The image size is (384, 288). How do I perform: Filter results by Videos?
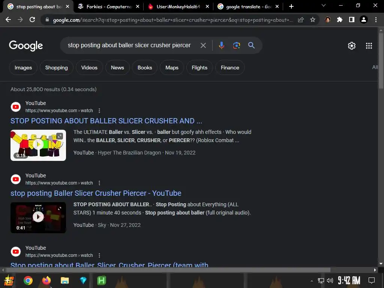click(89, 67)
